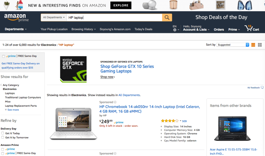Enable the bottom Prime FREE Same-Day checkbox
Viewport: 265px width, 156px height.
coord(2,154)
